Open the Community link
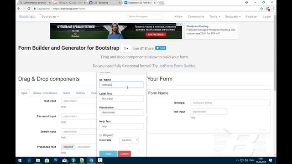Viewport: 292px width, 164px height. click(196, 16)
